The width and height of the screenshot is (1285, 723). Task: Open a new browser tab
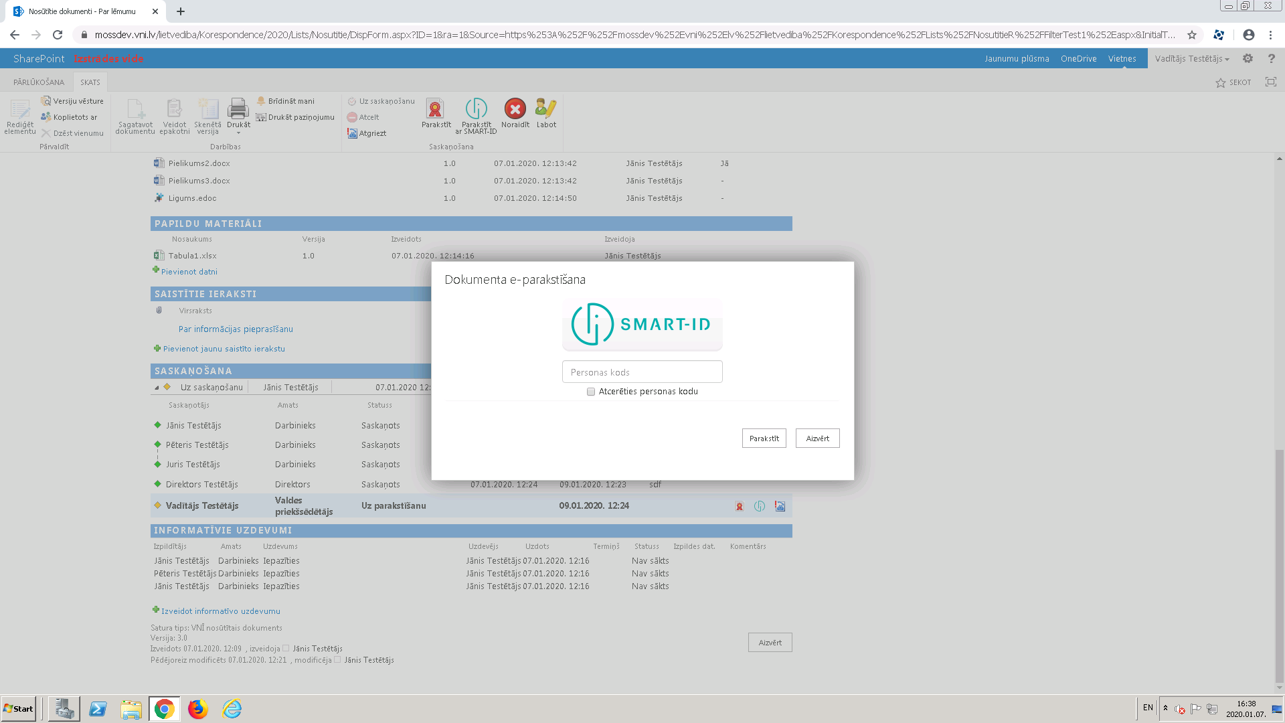pyautogui.click(x=181, y=11)
